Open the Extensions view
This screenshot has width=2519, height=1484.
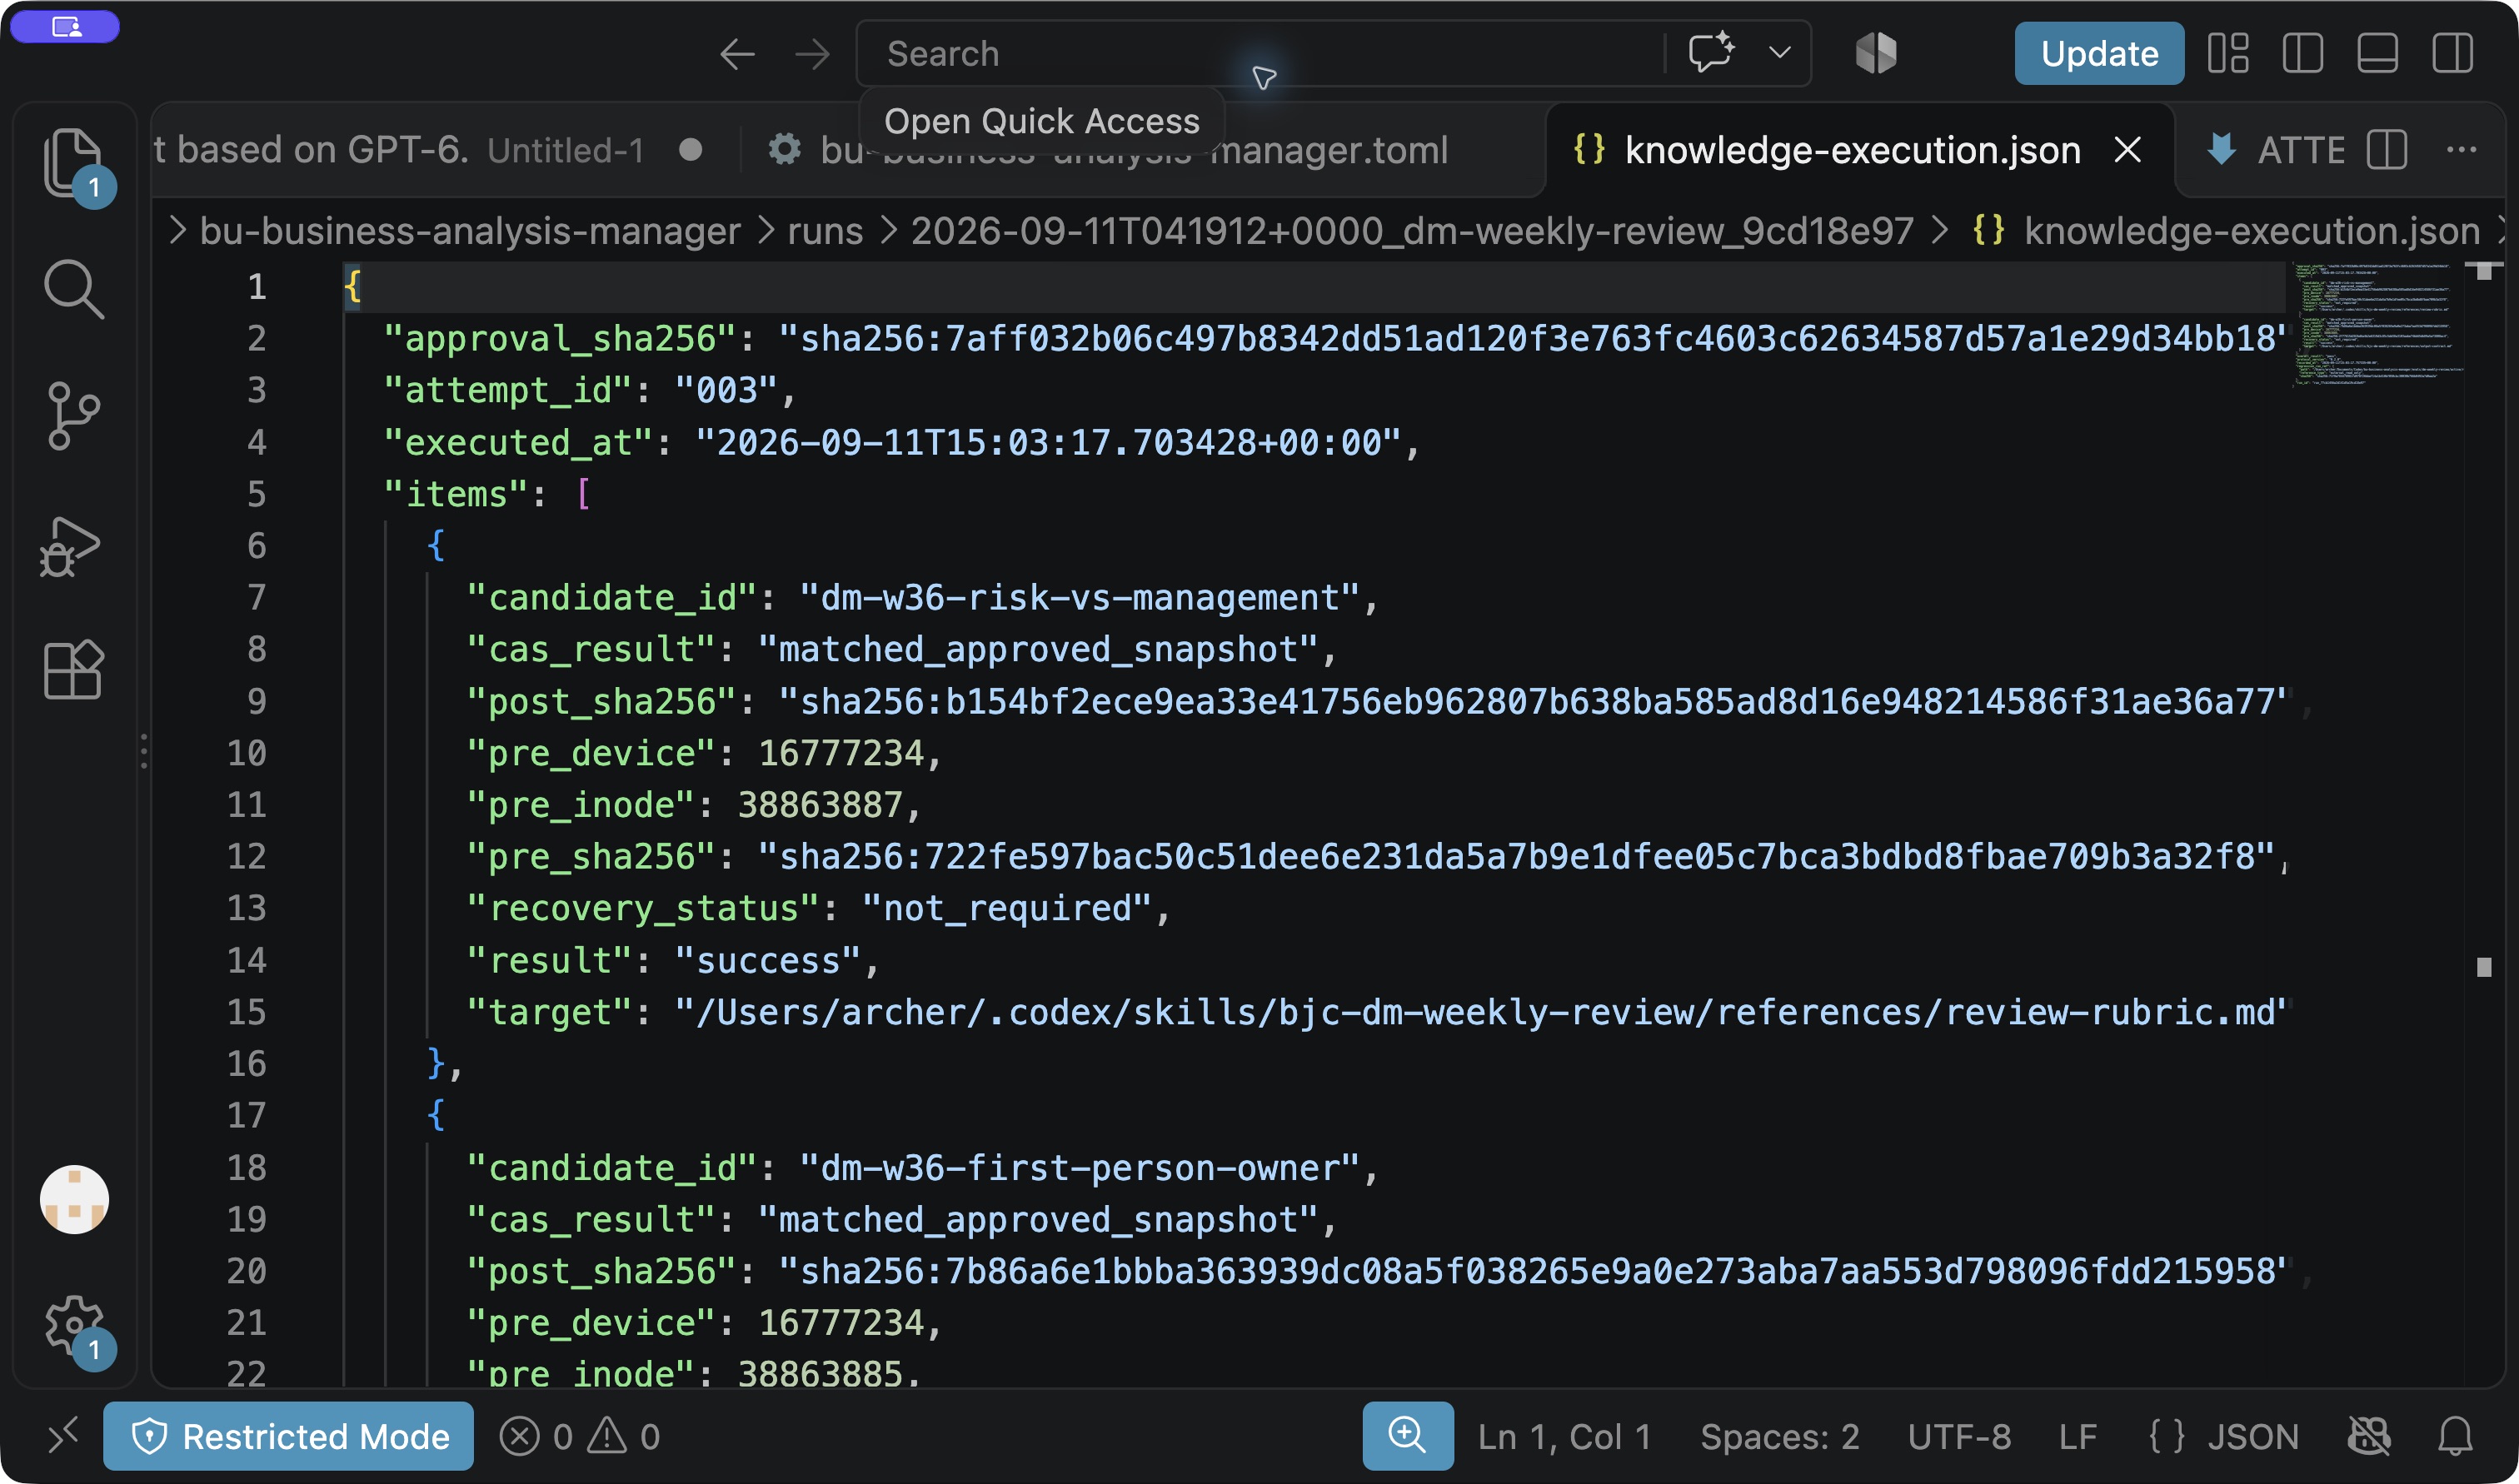73,669
